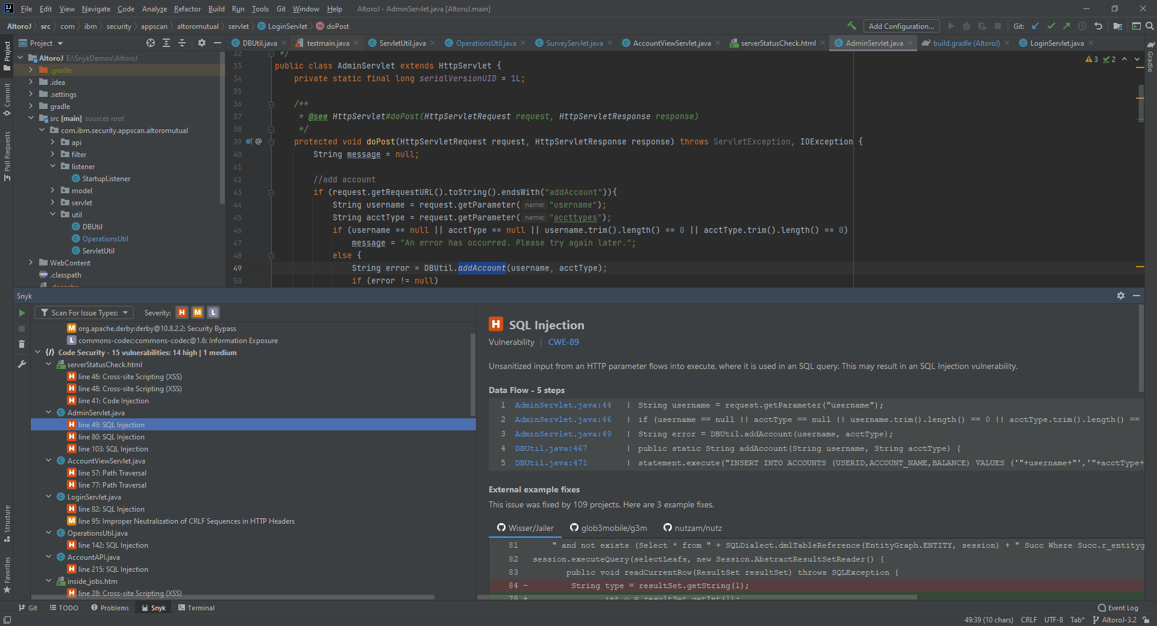This screenshot has height=626, width=1157.
Task: Toggle Low severity filter
Action: tap(213, 312)
